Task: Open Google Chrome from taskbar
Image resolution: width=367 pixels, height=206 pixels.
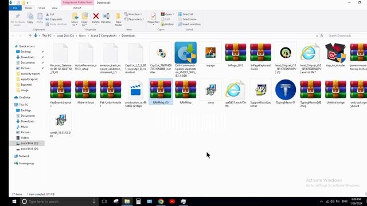Action: coord(161,201)
